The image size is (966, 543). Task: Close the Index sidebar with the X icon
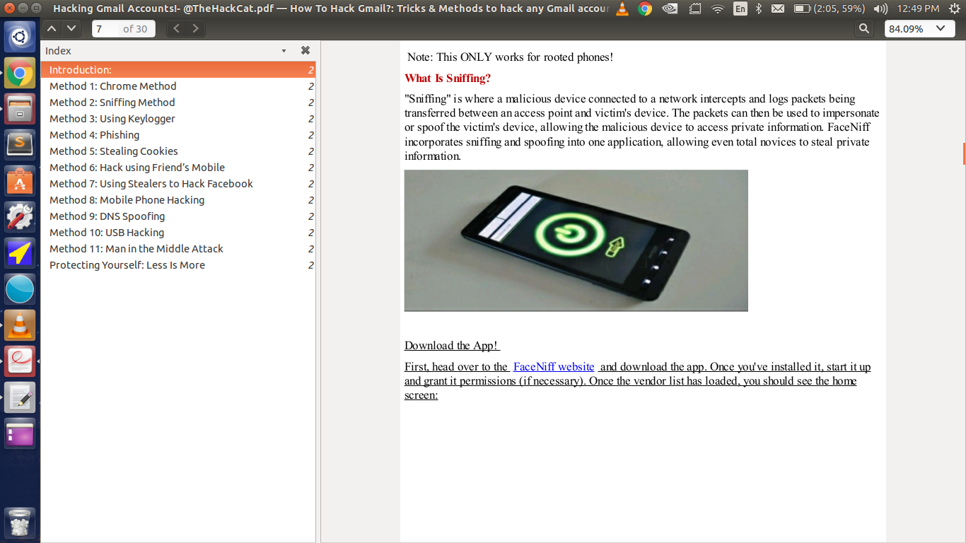pos(305,50)
